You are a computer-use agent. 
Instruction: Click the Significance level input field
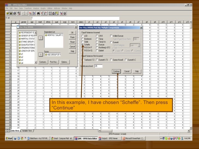pos(98,66)
